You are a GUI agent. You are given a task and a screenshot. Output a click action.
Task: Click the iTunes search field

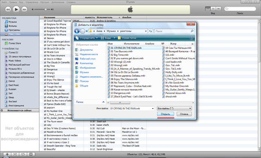(240, 9)
